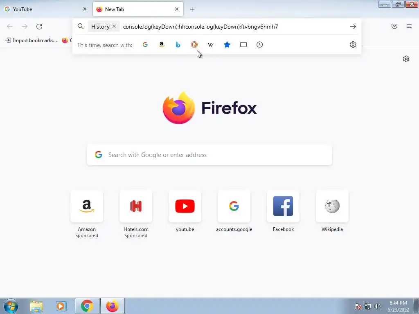Screen dimensions: 419x314
Task: Search with Amazon one-off icon
Action: [161, 45]
